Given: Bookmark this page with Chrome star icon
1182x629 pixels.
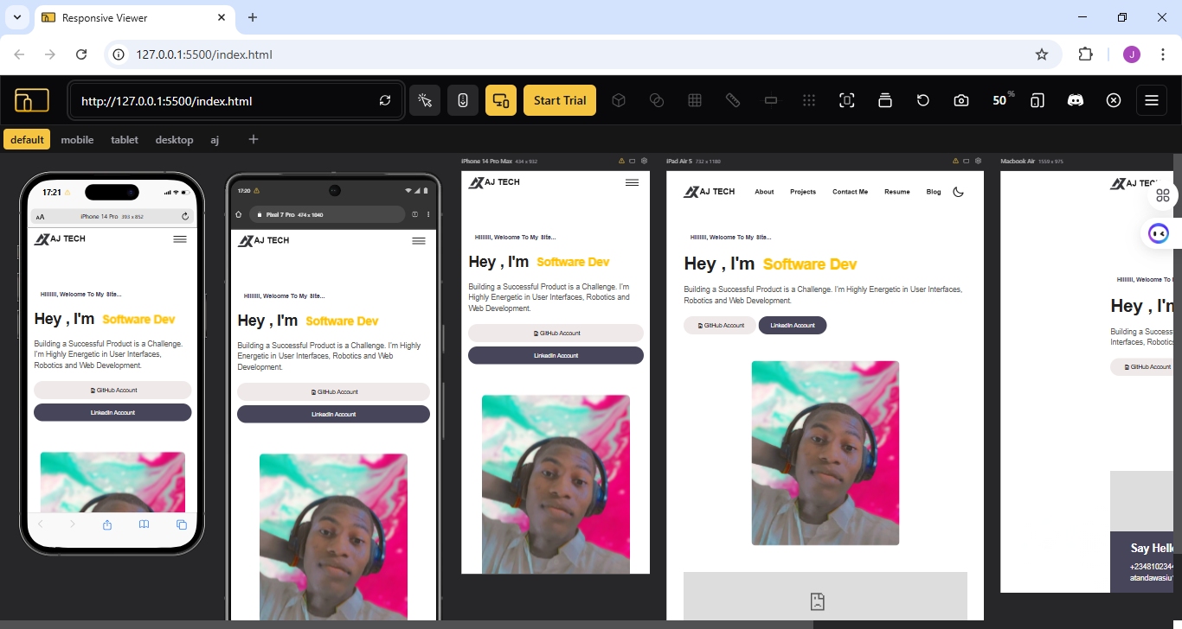Looking at the screenshot, I should pos(1042,54).
